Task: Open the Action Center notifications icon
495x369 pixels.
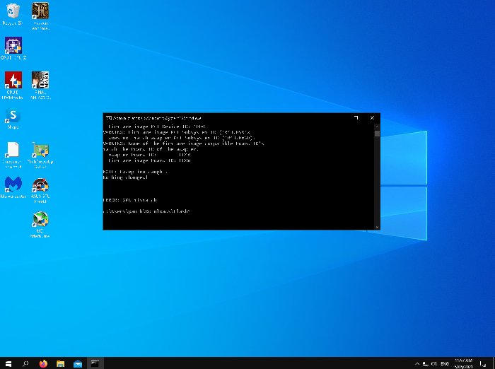Action: (483, 364)
